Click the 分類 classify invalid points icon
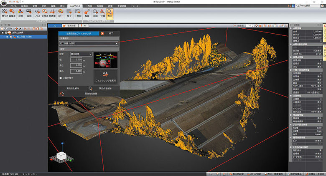This screenshot has height=176, width=326. click(102, 13)
